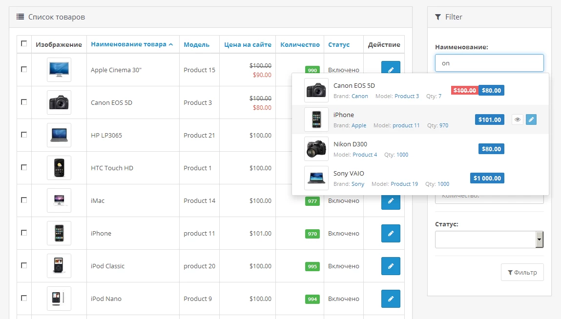Click Product 4 model link in dropdown
Image resolution: width=561 pixels, height=319 pixels.
365,155
